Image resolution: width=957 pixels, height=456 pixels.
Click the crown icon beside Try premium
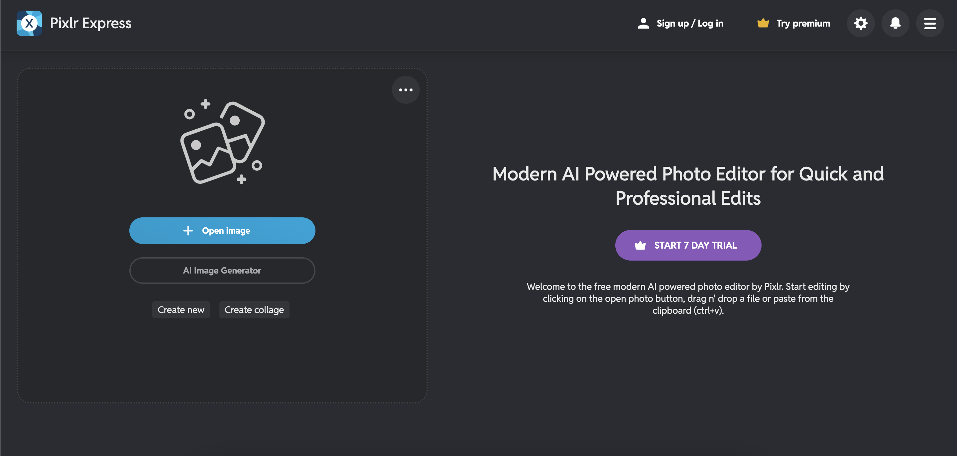click(764, 23)
